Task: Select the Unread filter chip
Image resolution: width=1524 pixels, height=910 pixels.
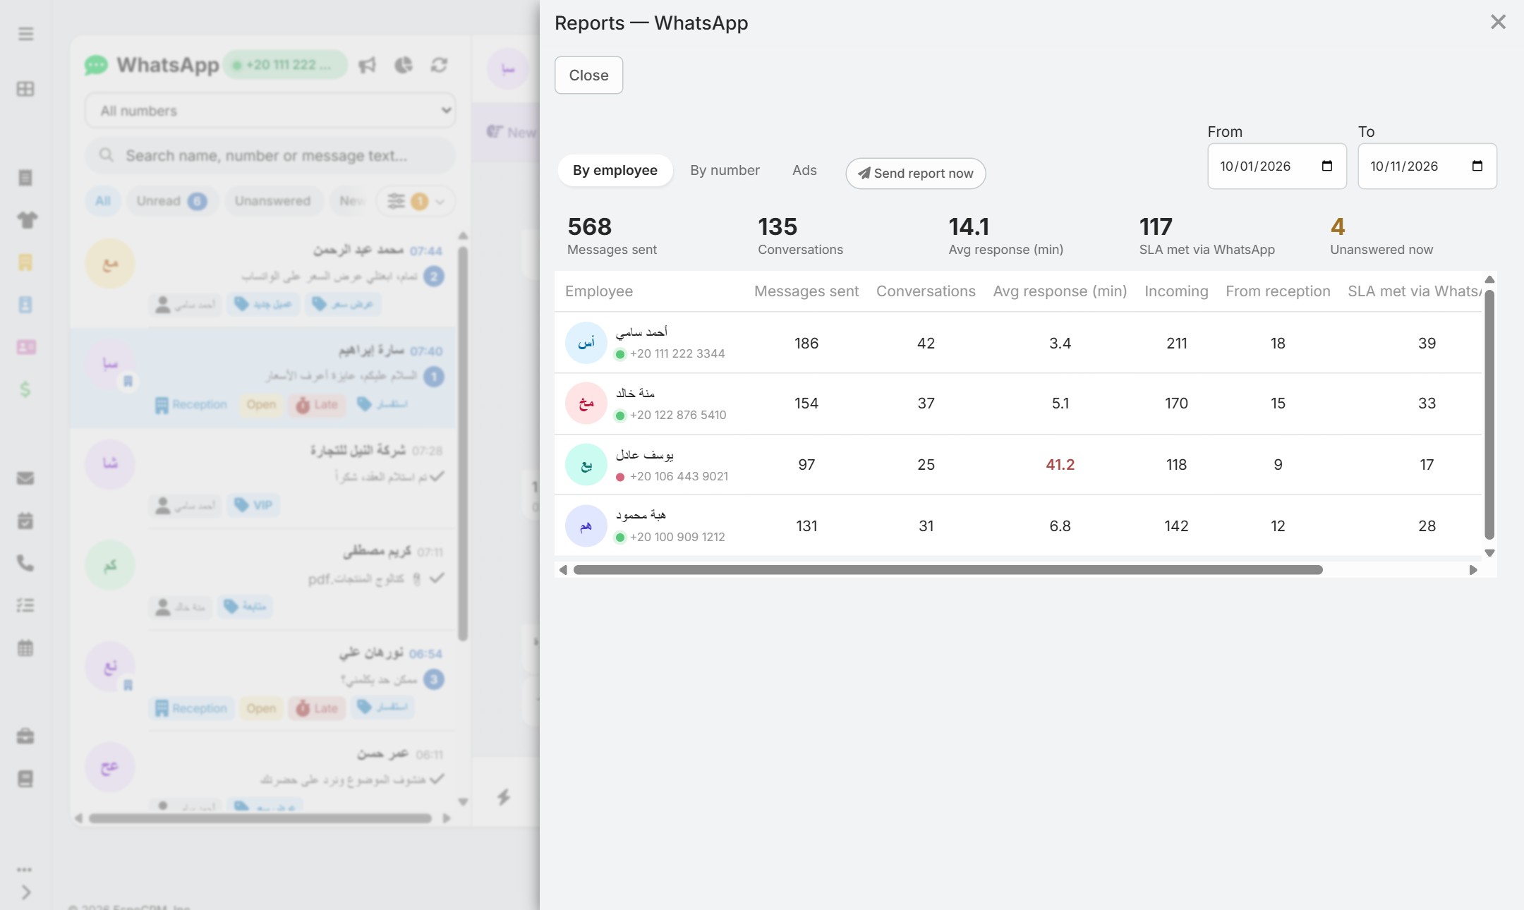Action: click(172, 201)
